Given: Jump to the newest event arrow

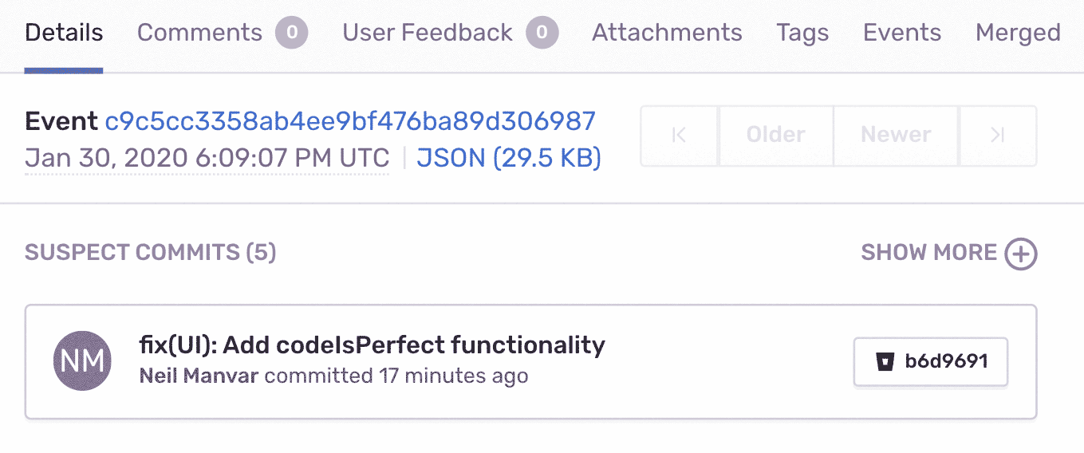Looking at the screenshot, I should 997,136.
